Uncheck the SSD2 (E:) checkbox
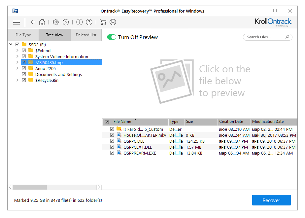This screenshot has width=305, height=218. 17,44
